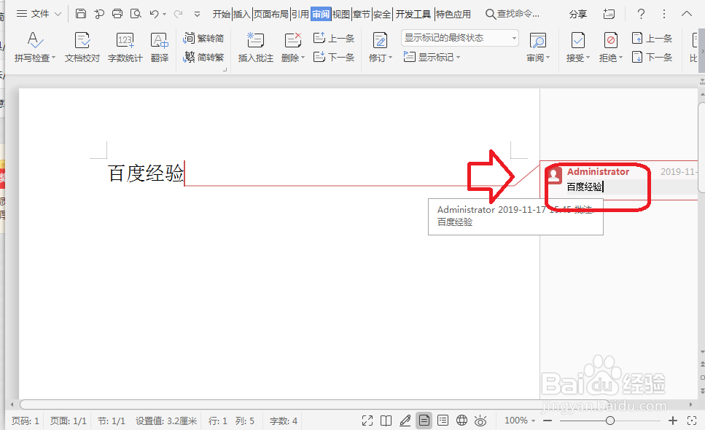705x430 pixels.
Task: Click the 审阅 reviewing pane icon
Action: 538,40
